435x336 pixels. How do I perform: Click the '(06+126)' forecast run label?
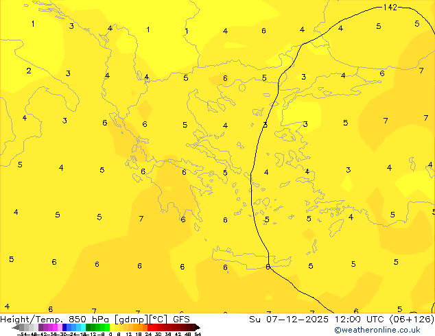[x=412, y=320]
